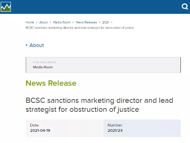Expand the Find more about Media Room box
The image size is (190, 143).
point(103,65)
